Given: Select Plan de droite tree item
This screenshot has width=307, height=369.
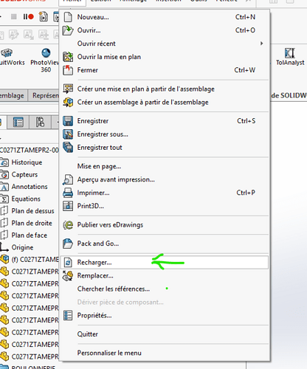Looking at the screenshot, I should 32,223.
